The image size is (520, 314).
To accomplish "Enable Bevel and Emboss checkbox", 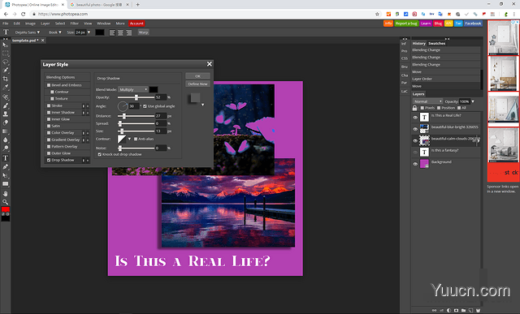I will [49, 85].
